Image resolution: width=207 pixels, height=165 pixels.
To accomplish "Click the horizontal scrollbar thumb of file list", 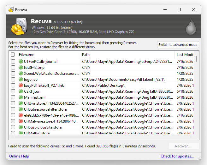I will [x=56, y=137].
